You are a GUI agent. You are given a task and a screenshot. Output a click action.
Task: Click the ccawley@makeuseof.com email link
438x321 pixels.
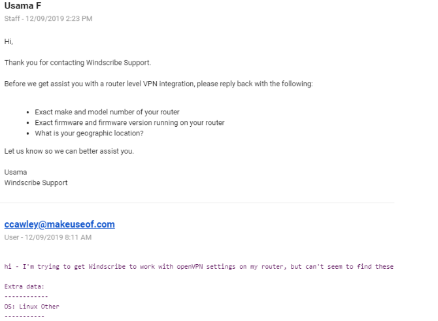(59, 225)
